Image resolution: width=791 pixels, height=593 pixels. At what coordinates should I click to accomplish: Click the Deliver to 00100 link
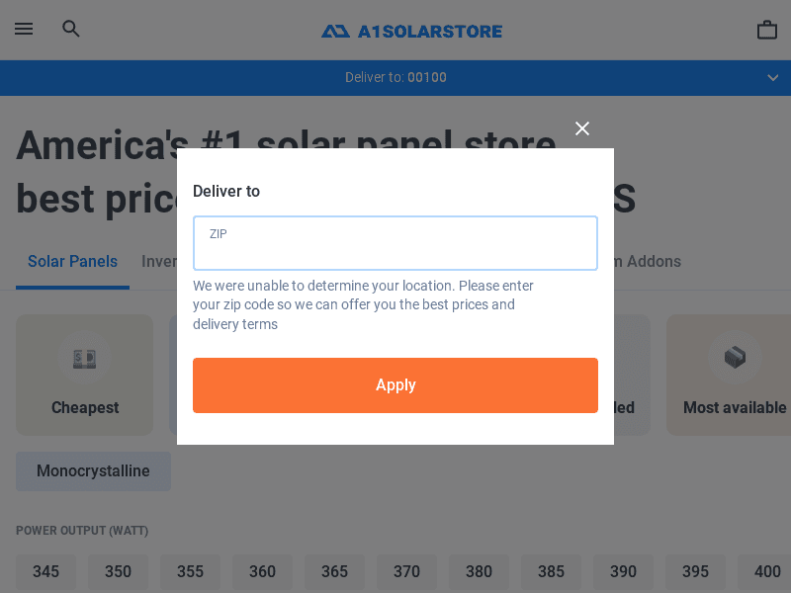click(395, 77)
